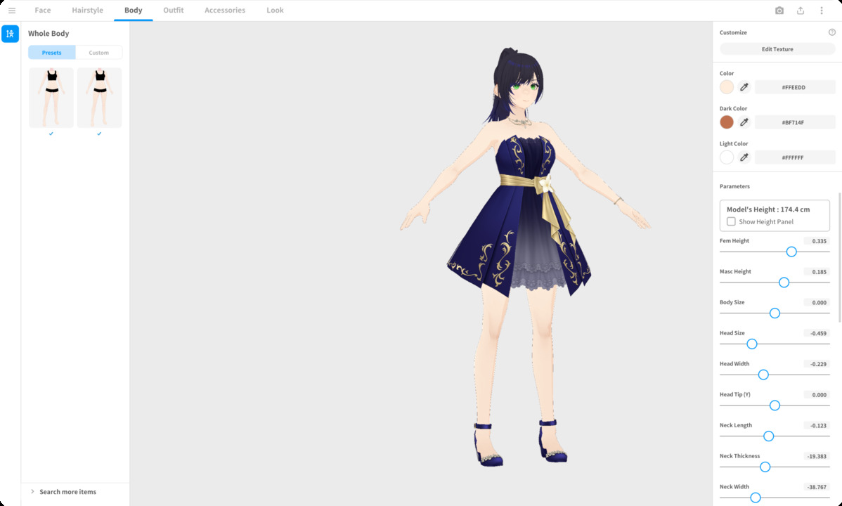Click eyedropper next to Color #FFEEDD
This screenshot has width=842, height=506.
[x=744, y=87]
